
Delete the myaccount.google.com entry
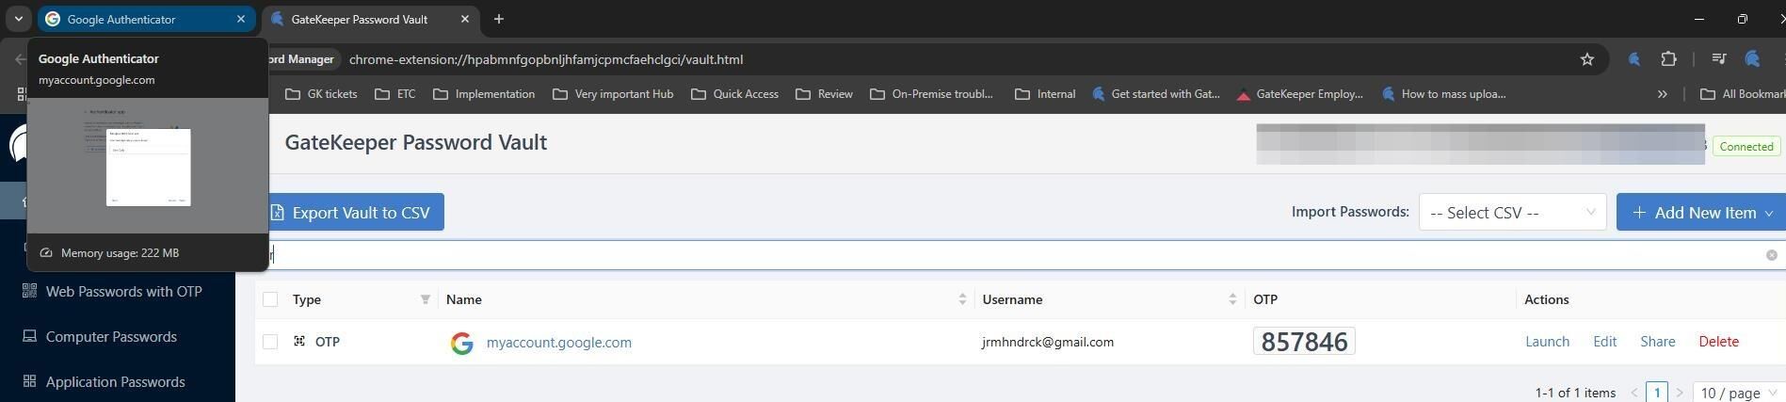[1718, 342]
